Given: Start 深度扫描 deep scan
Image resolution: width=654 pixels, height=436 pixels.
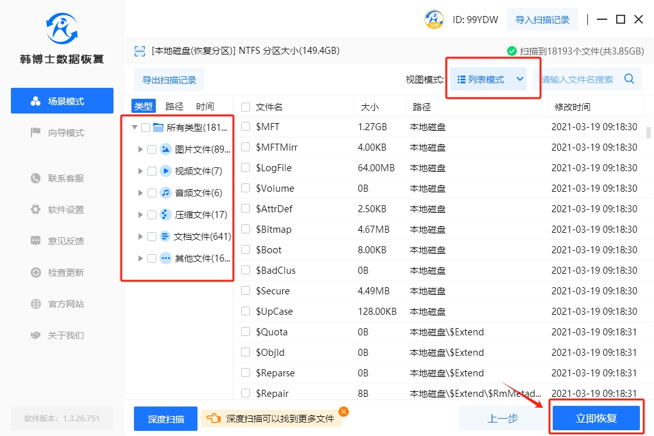Looking at the screenshot, I should tap(165, 419).
